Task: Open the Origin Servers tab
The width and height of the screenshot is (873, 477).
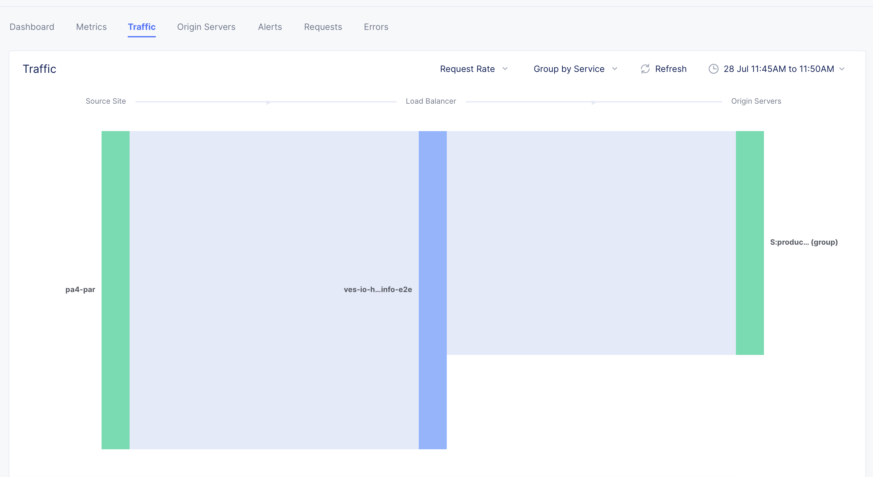Action: coord(206,27)
